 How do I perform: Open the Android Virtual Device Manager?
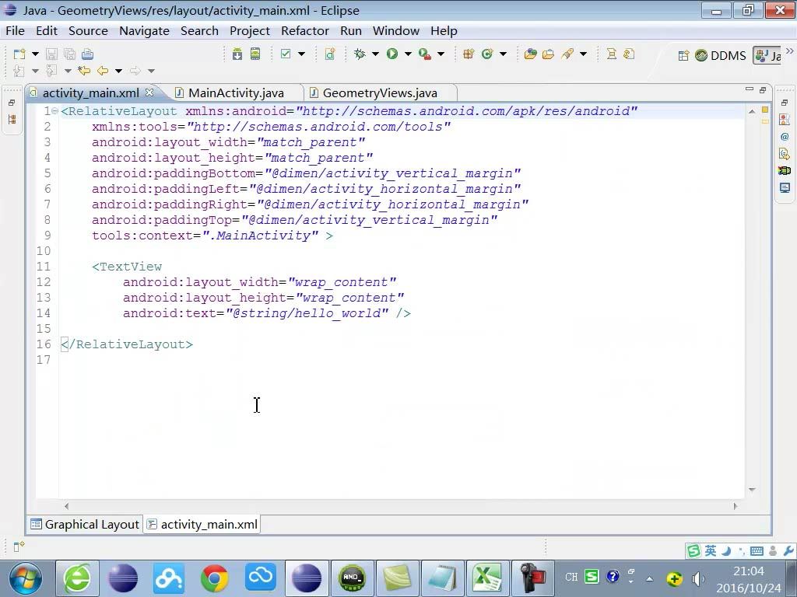point(255,54)
